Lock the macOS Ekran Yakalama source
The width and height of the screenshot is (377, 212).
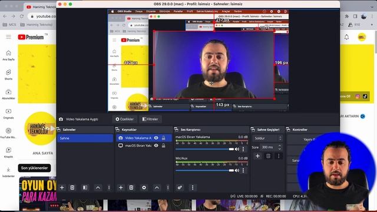[164, 145]
